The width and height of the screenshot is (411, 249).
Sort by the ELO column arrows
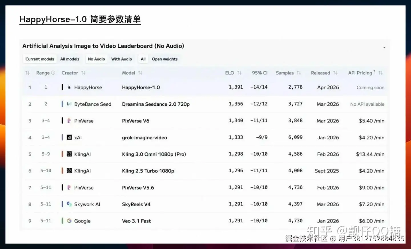[239, 73]
